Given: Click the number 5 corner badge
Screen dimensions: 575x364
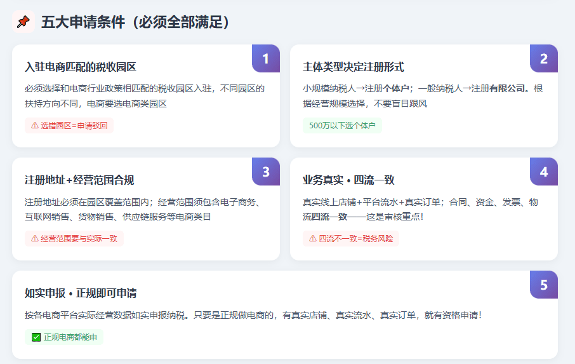Looking at the screenshot, I should 544,285.
